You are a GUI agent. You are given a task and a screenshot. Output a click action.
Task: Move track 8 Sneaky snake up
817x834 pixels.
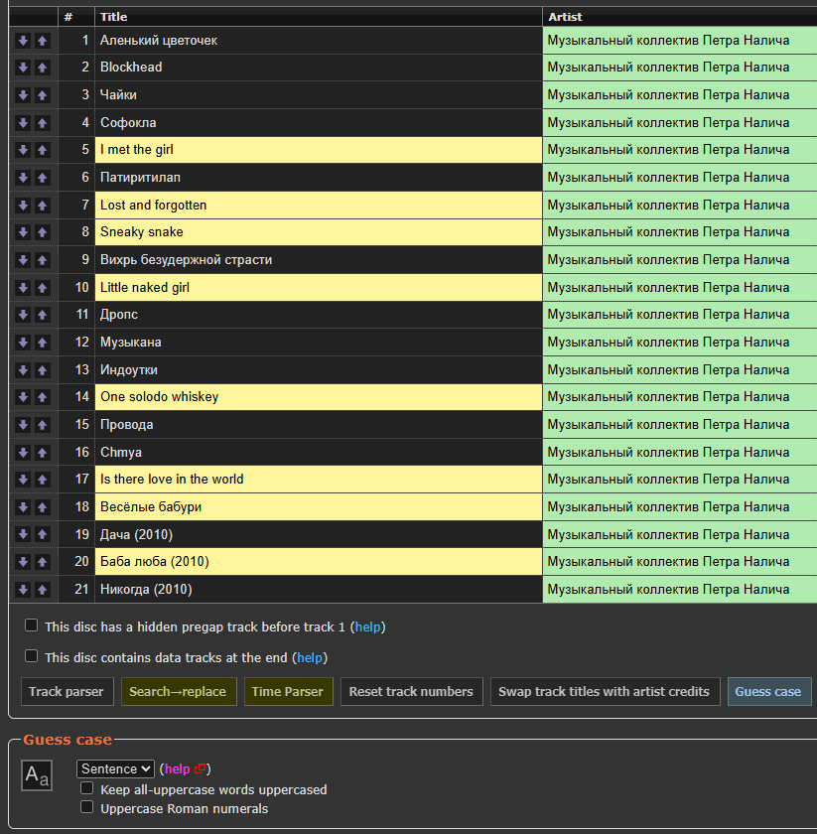click(x=43, y=232)
